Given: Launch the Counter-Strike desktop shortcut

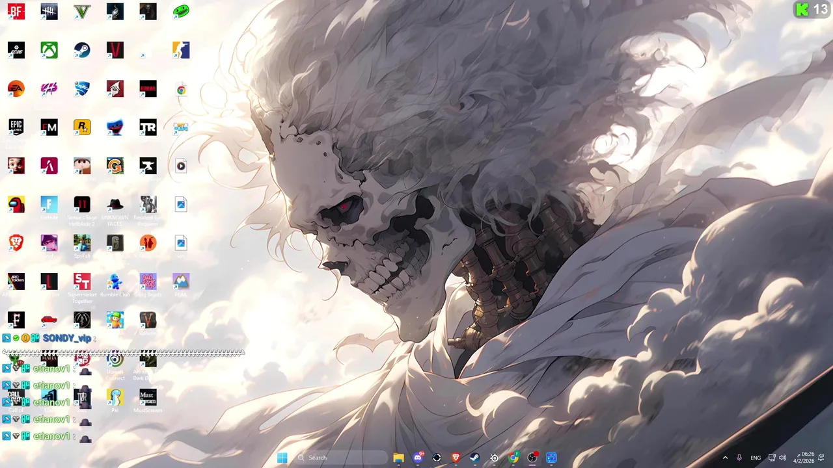Looking at the screenshot, I should click(x=181, y=50).
